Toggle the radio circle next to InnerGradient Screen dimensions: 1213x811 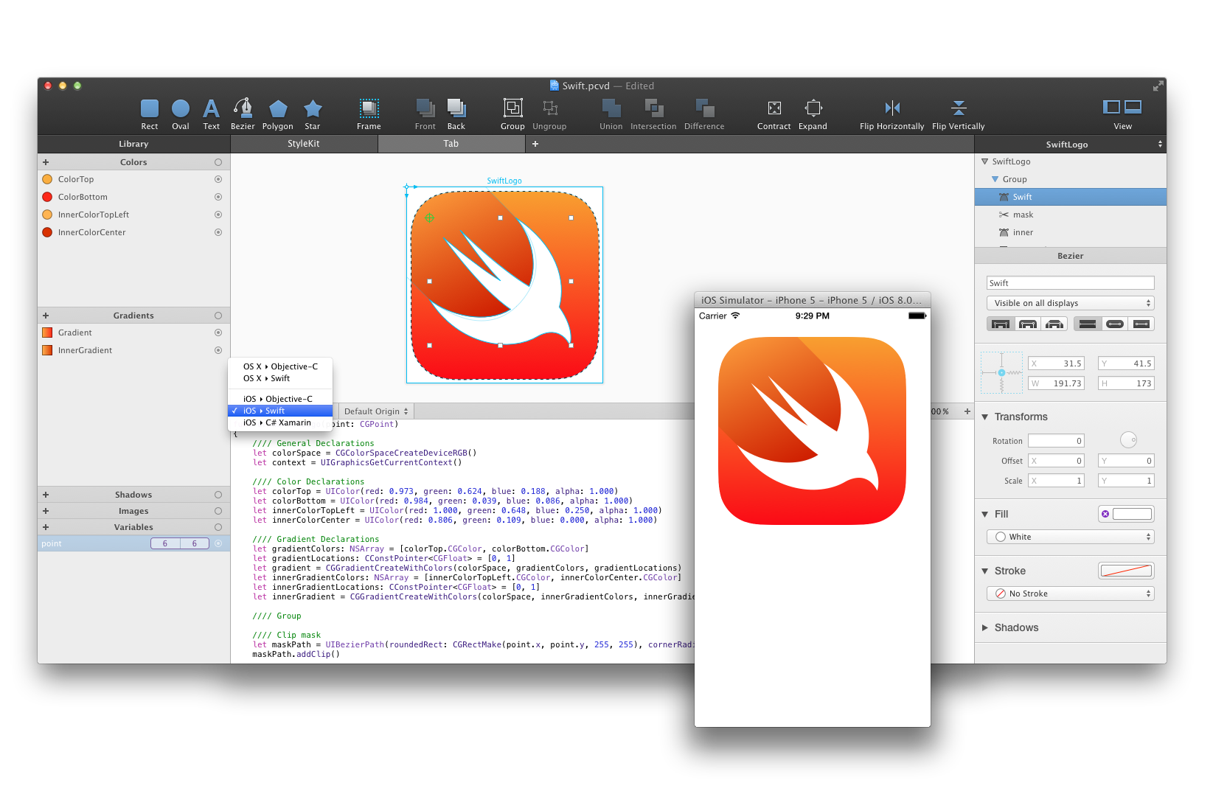[218, 350]
